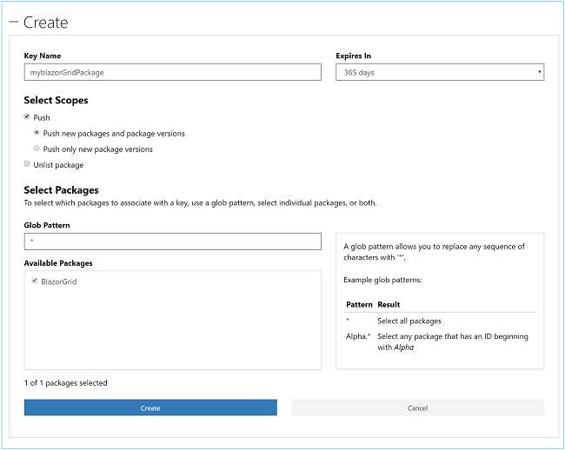Screen dimensions: 565x450
Task: Click the Create section heading
Action: point(45,23)
